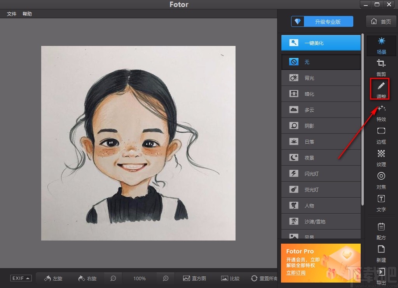
Task: Click the zoom in magnifier
Action: pyautogui.click(x=166, y=278)
